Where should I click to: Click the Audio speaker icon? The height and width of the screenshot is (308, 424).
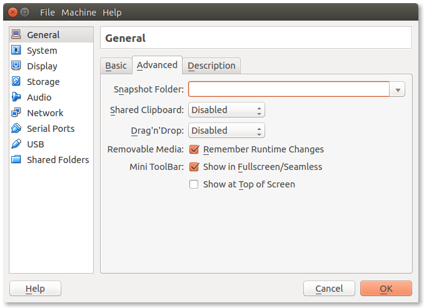[16, 97]
